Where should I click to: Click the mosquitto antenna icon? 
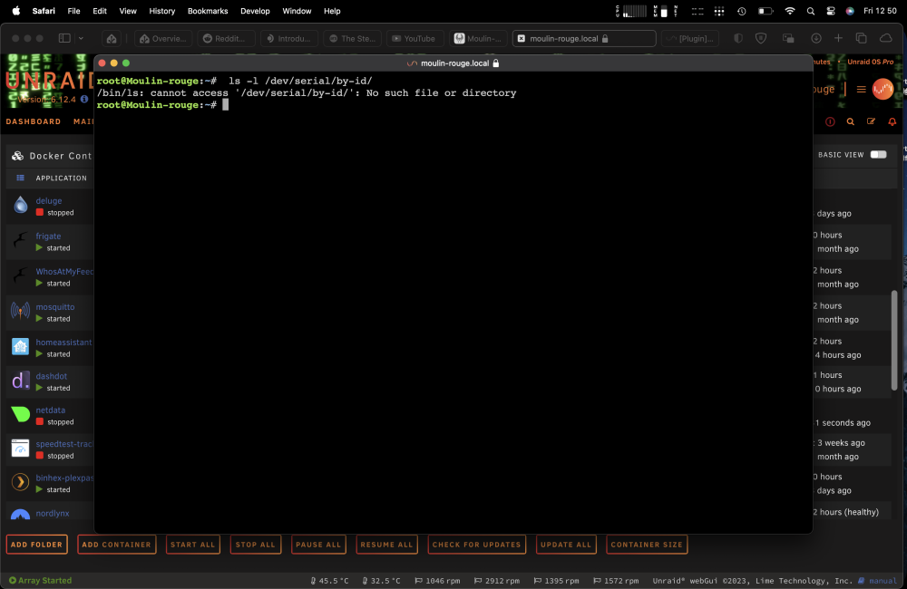click(x=21, y=311)
